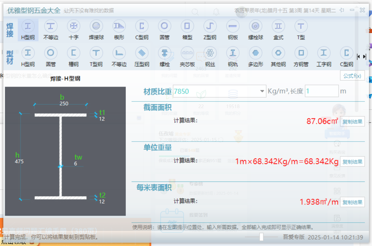Choose the 十字 welded section
Viewport: 372px width, 246px height.
(x=73, y=30)
